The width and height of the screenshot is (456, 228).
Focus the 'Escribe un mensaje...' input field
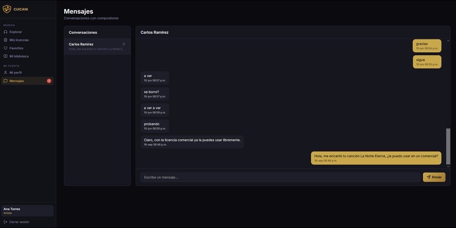tap(280, 177)
